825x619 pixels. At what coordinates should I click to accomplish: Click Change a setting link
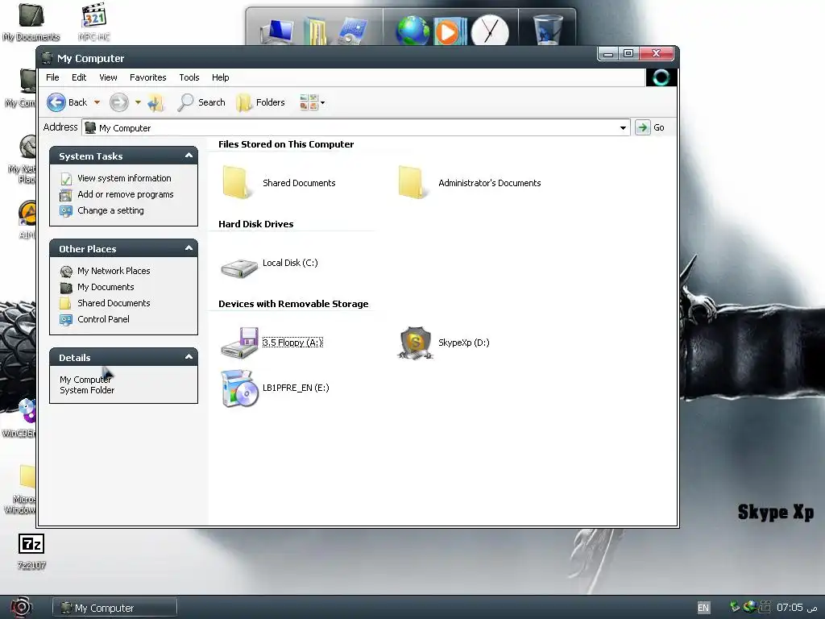[110, 210]
